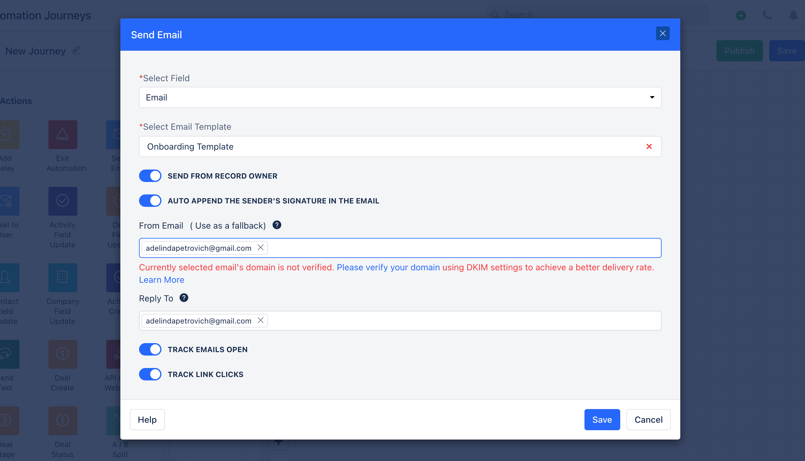This screenshot has height=461, width=805.
Task: Toggle Track Emails Open switch
Action: click(x=150, y=349)
